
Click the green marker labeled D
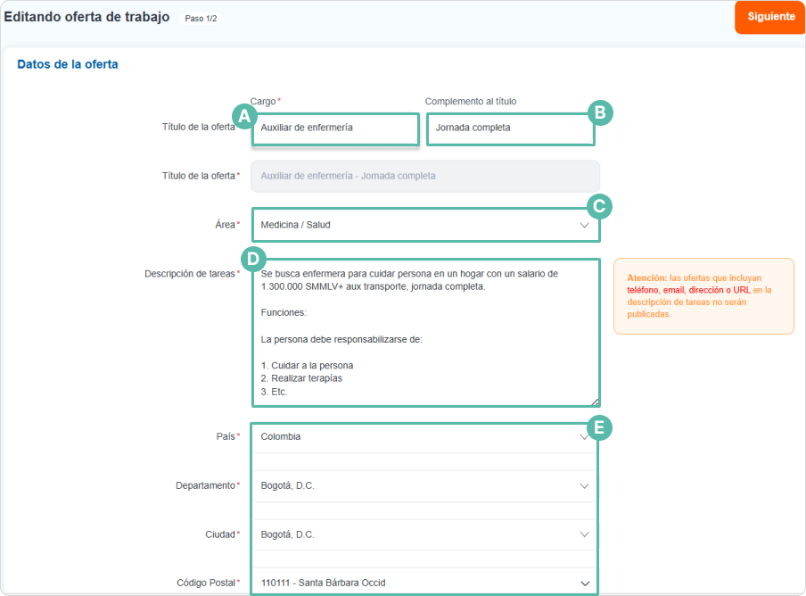coord(252,259)
